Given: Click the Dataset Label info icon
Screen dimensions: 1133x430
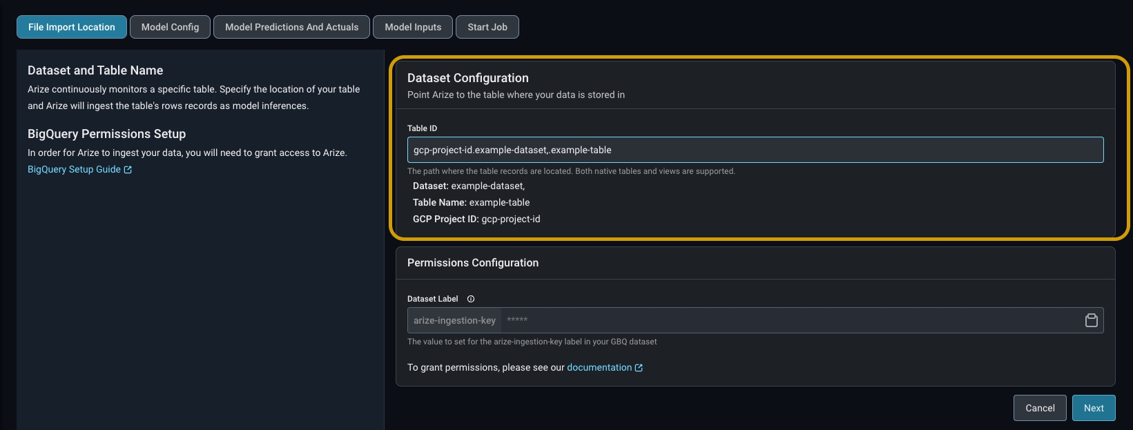Looking at the screenshot, I should tap(471, 299).
